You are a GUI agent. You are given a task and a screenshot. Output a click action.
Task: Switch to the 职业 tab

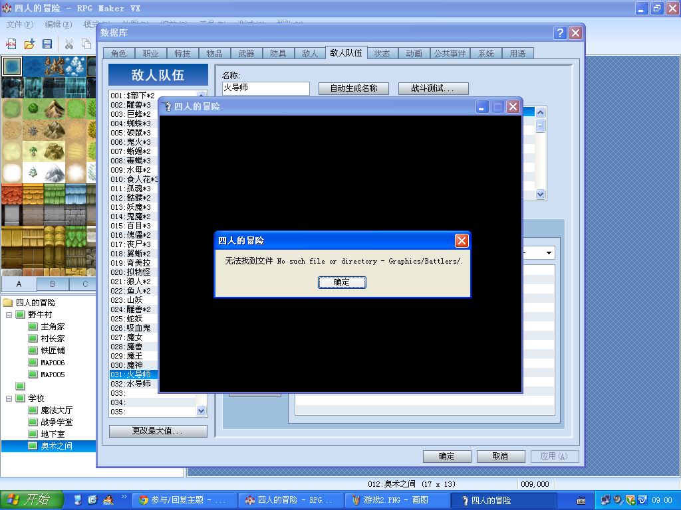pos(151,53)
